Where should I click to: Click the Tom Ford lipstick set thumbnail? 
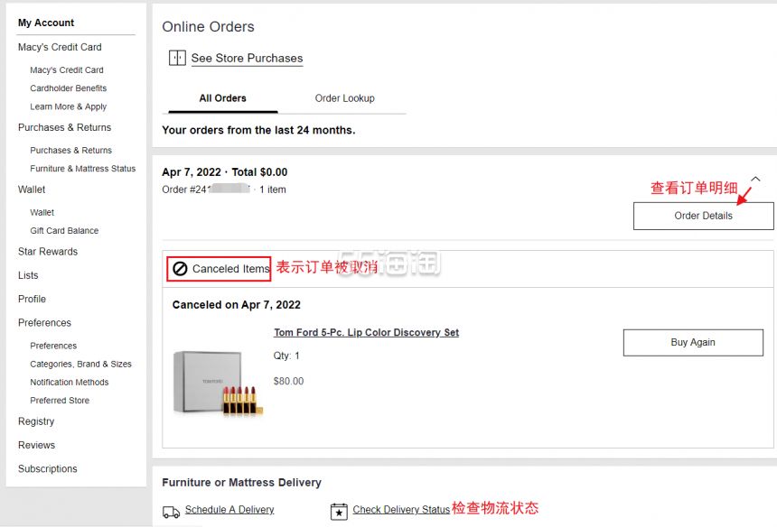(x=218, y=383)
